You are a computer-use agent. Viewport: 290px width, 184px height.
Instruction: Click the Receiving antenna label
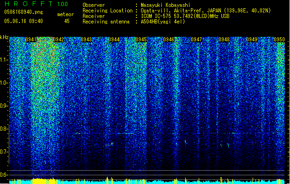pyautogui.click(x=106, y=22)
